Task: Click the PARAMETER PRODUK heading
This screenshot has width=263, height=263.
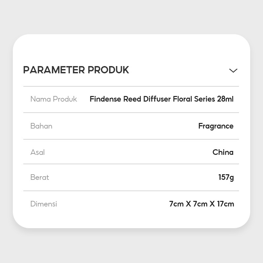Action: pyautogui.click(x=76, y=70)
